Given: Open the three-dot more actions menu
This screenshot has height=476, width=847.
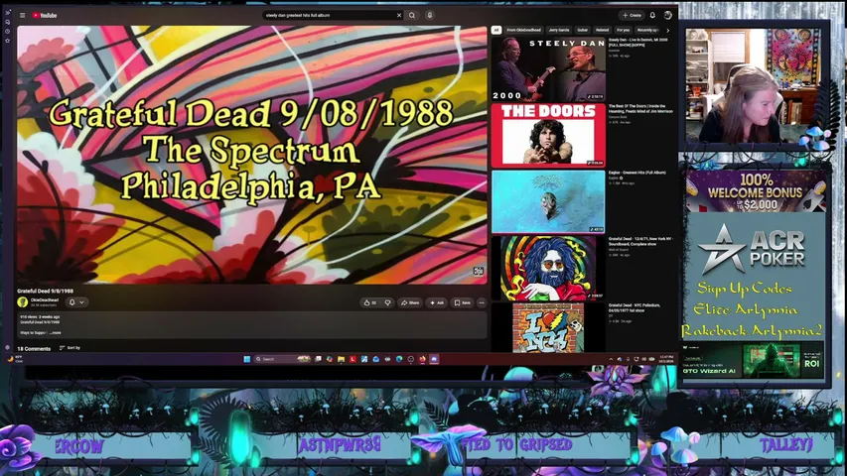Looking at the screenshot, I should point(482,302).
